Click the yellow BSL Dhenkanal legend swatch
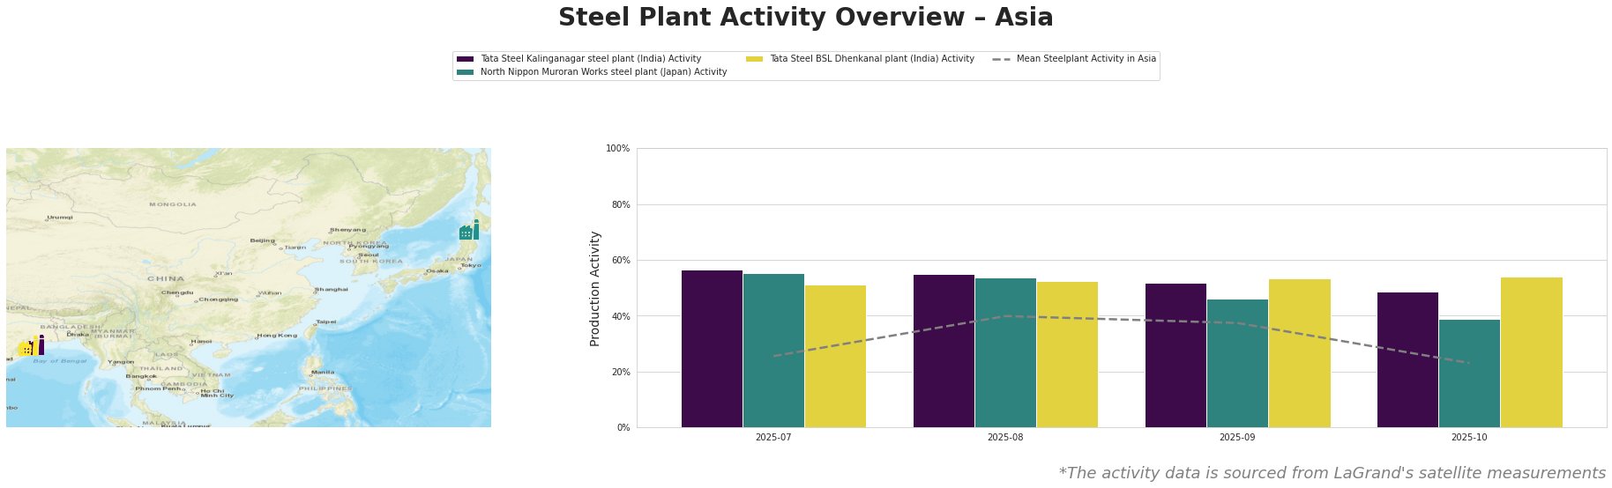Screen dimensions: 1612x488 coord(754,59)
